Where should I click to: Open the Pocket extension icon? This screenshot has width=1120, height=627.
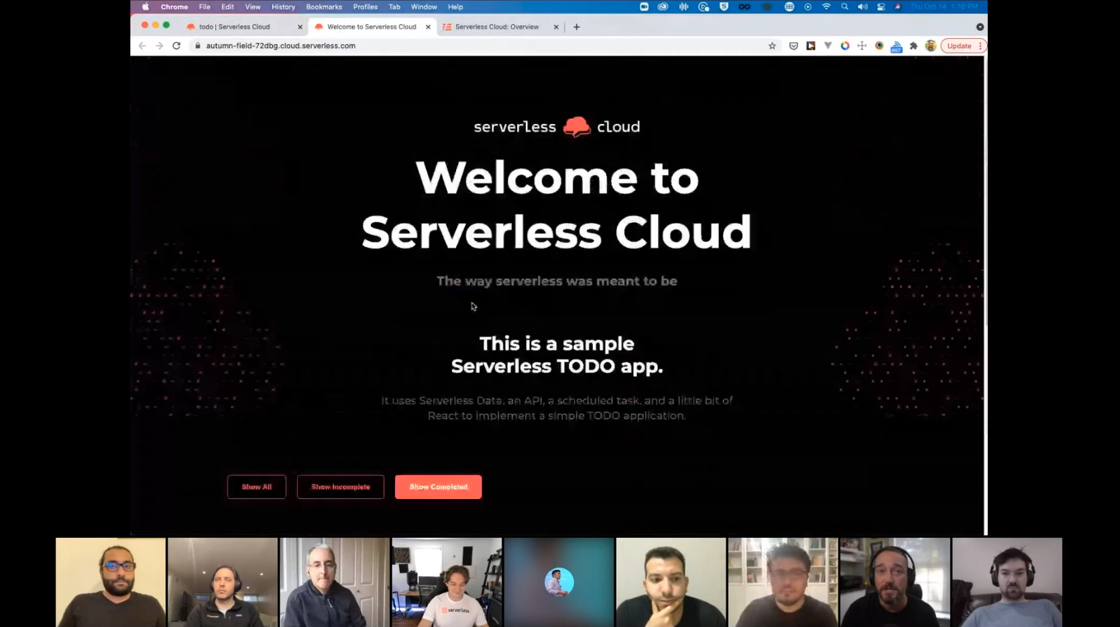pos(793,46)
